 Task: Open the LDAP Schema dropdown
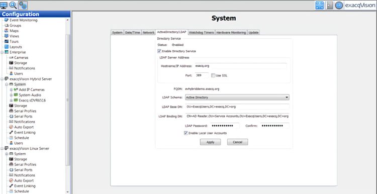237,98
